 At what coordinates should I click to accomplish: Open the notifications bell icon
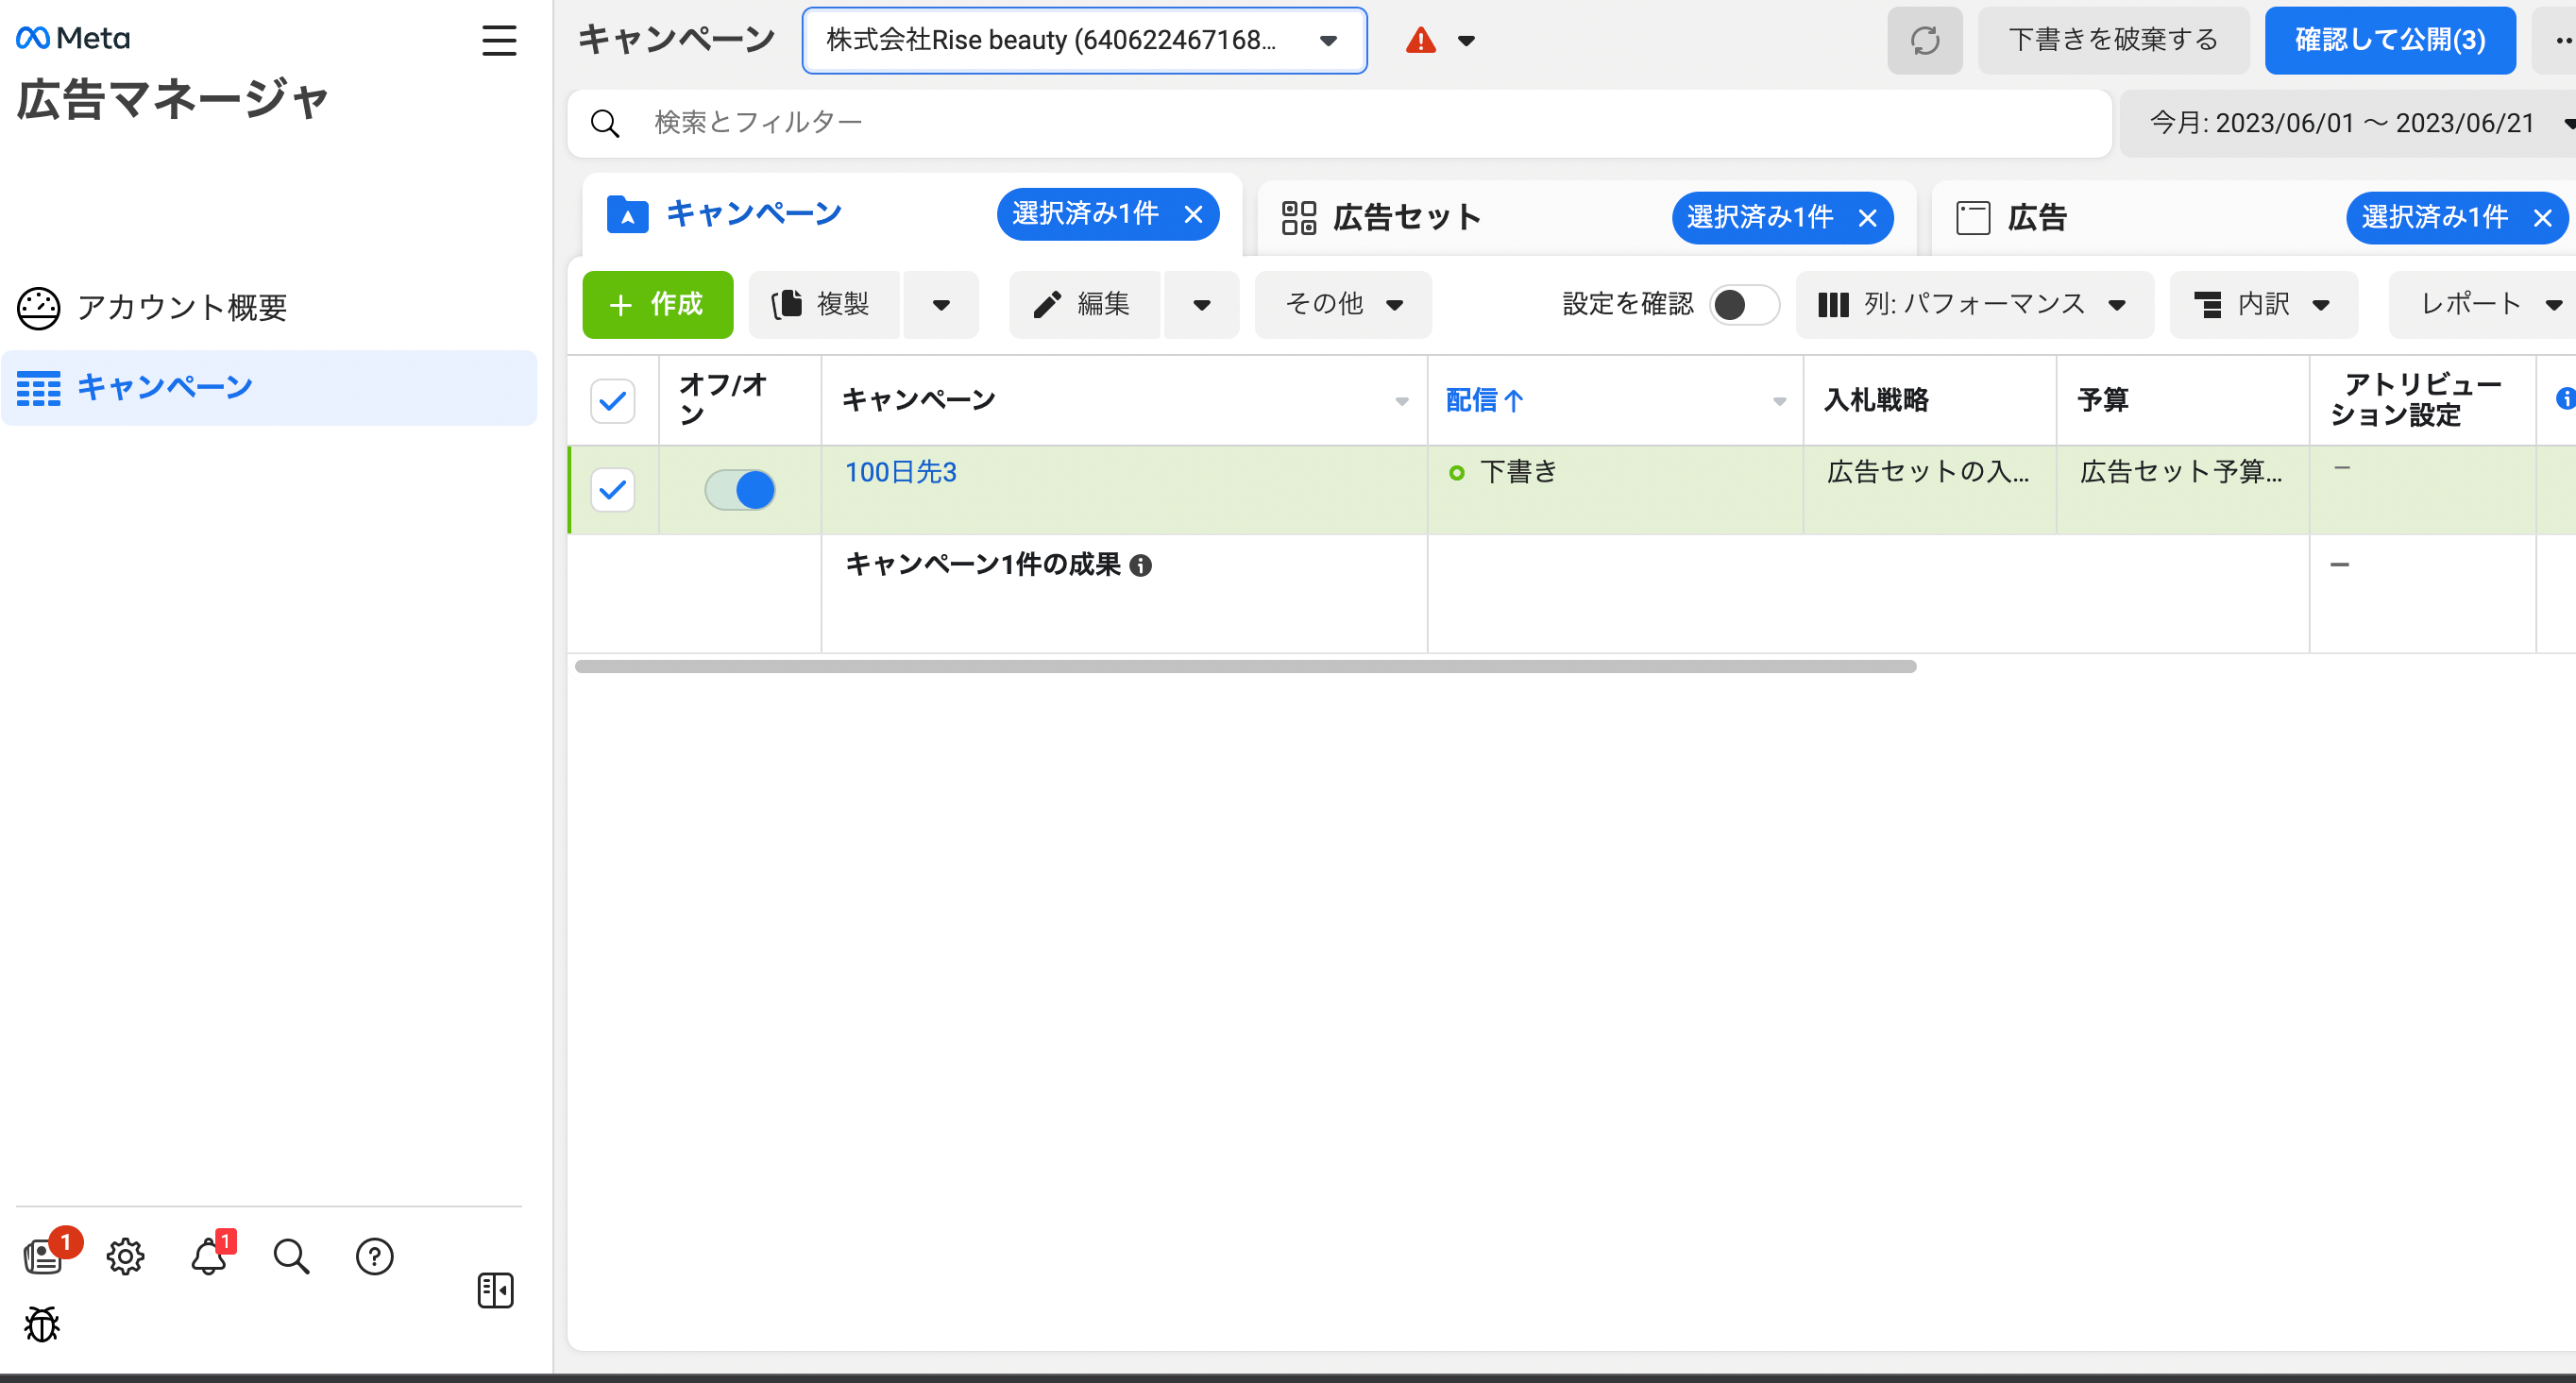coord(208,1256)
